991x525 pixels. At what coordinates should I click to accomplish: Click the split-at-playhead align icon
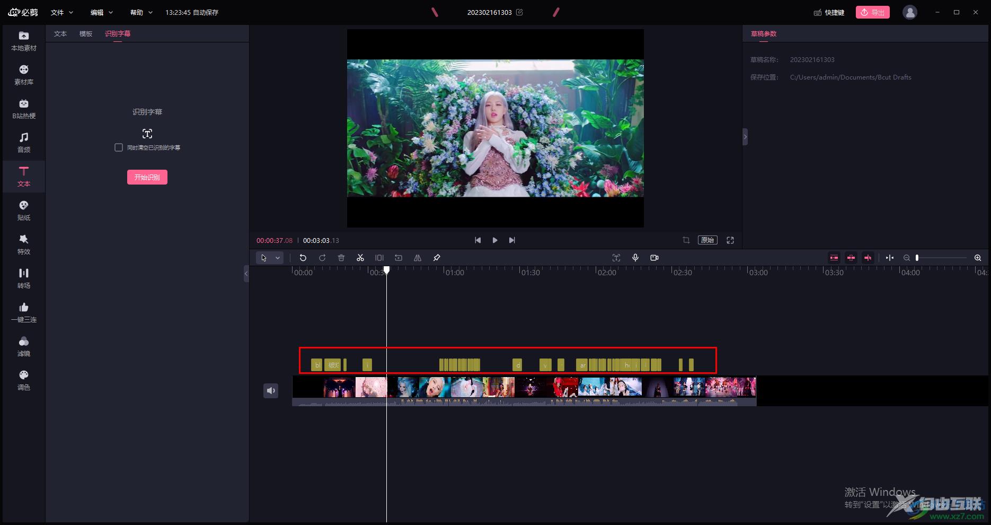890,258
